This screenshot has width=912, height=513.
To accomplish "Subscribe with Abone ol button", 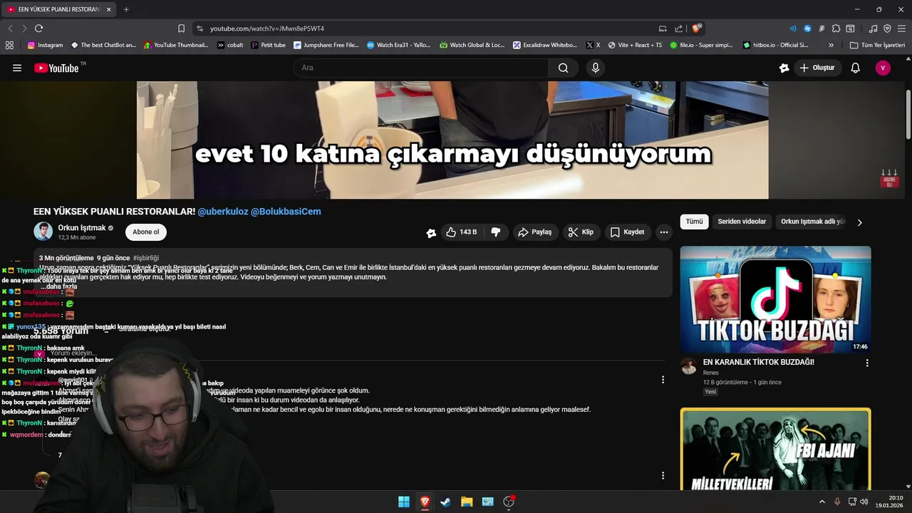I will [146, 232].
